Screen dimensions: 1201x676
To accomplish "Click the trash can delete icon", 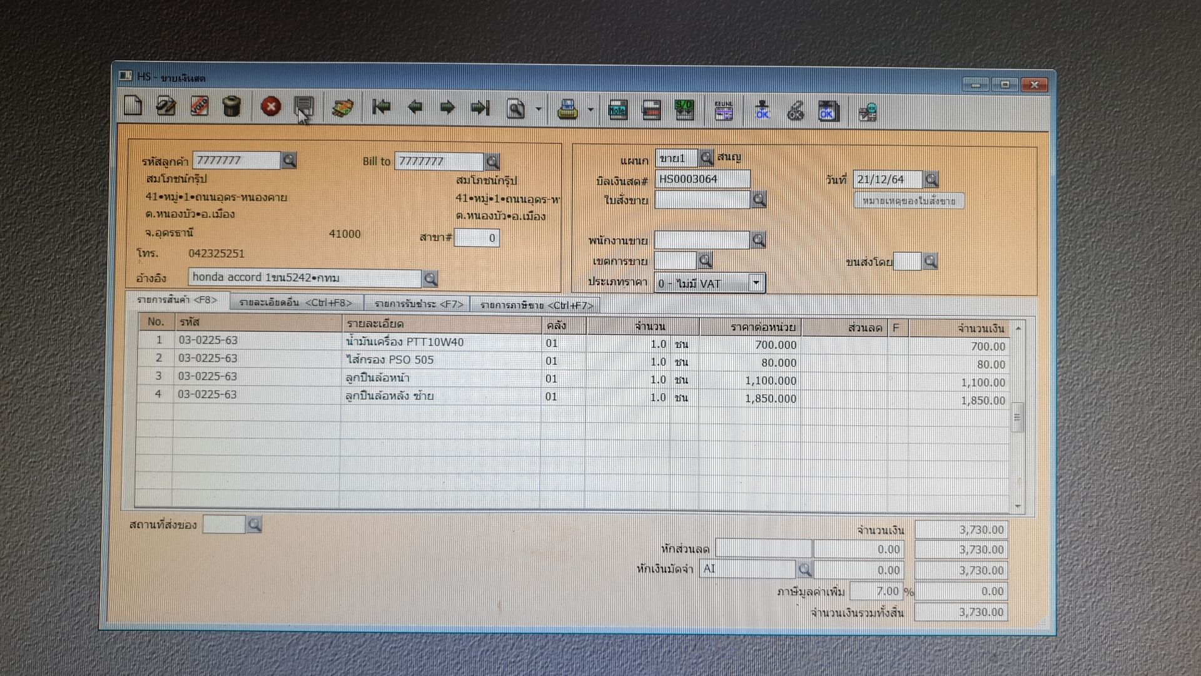I will pyautogui.click(x=231, y=106).
